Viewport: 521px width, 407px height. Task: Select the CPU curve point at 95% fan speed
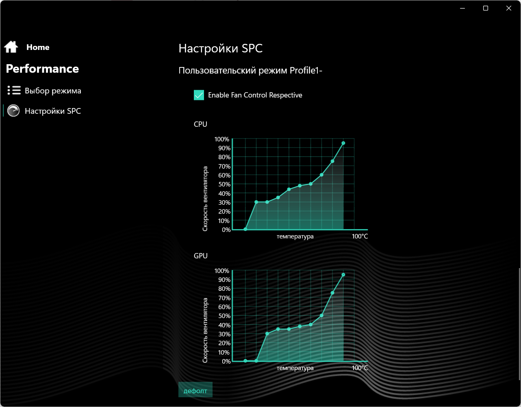click(x=343, y=143)
